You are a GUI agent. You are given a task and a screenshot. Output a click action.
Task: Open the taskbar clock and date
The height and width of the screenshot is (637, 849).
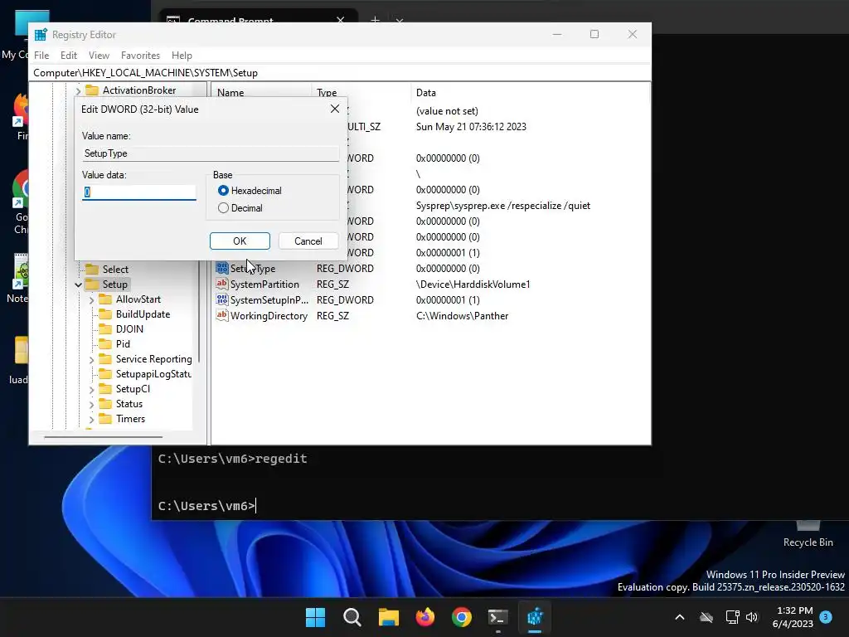tap(793, 617)
